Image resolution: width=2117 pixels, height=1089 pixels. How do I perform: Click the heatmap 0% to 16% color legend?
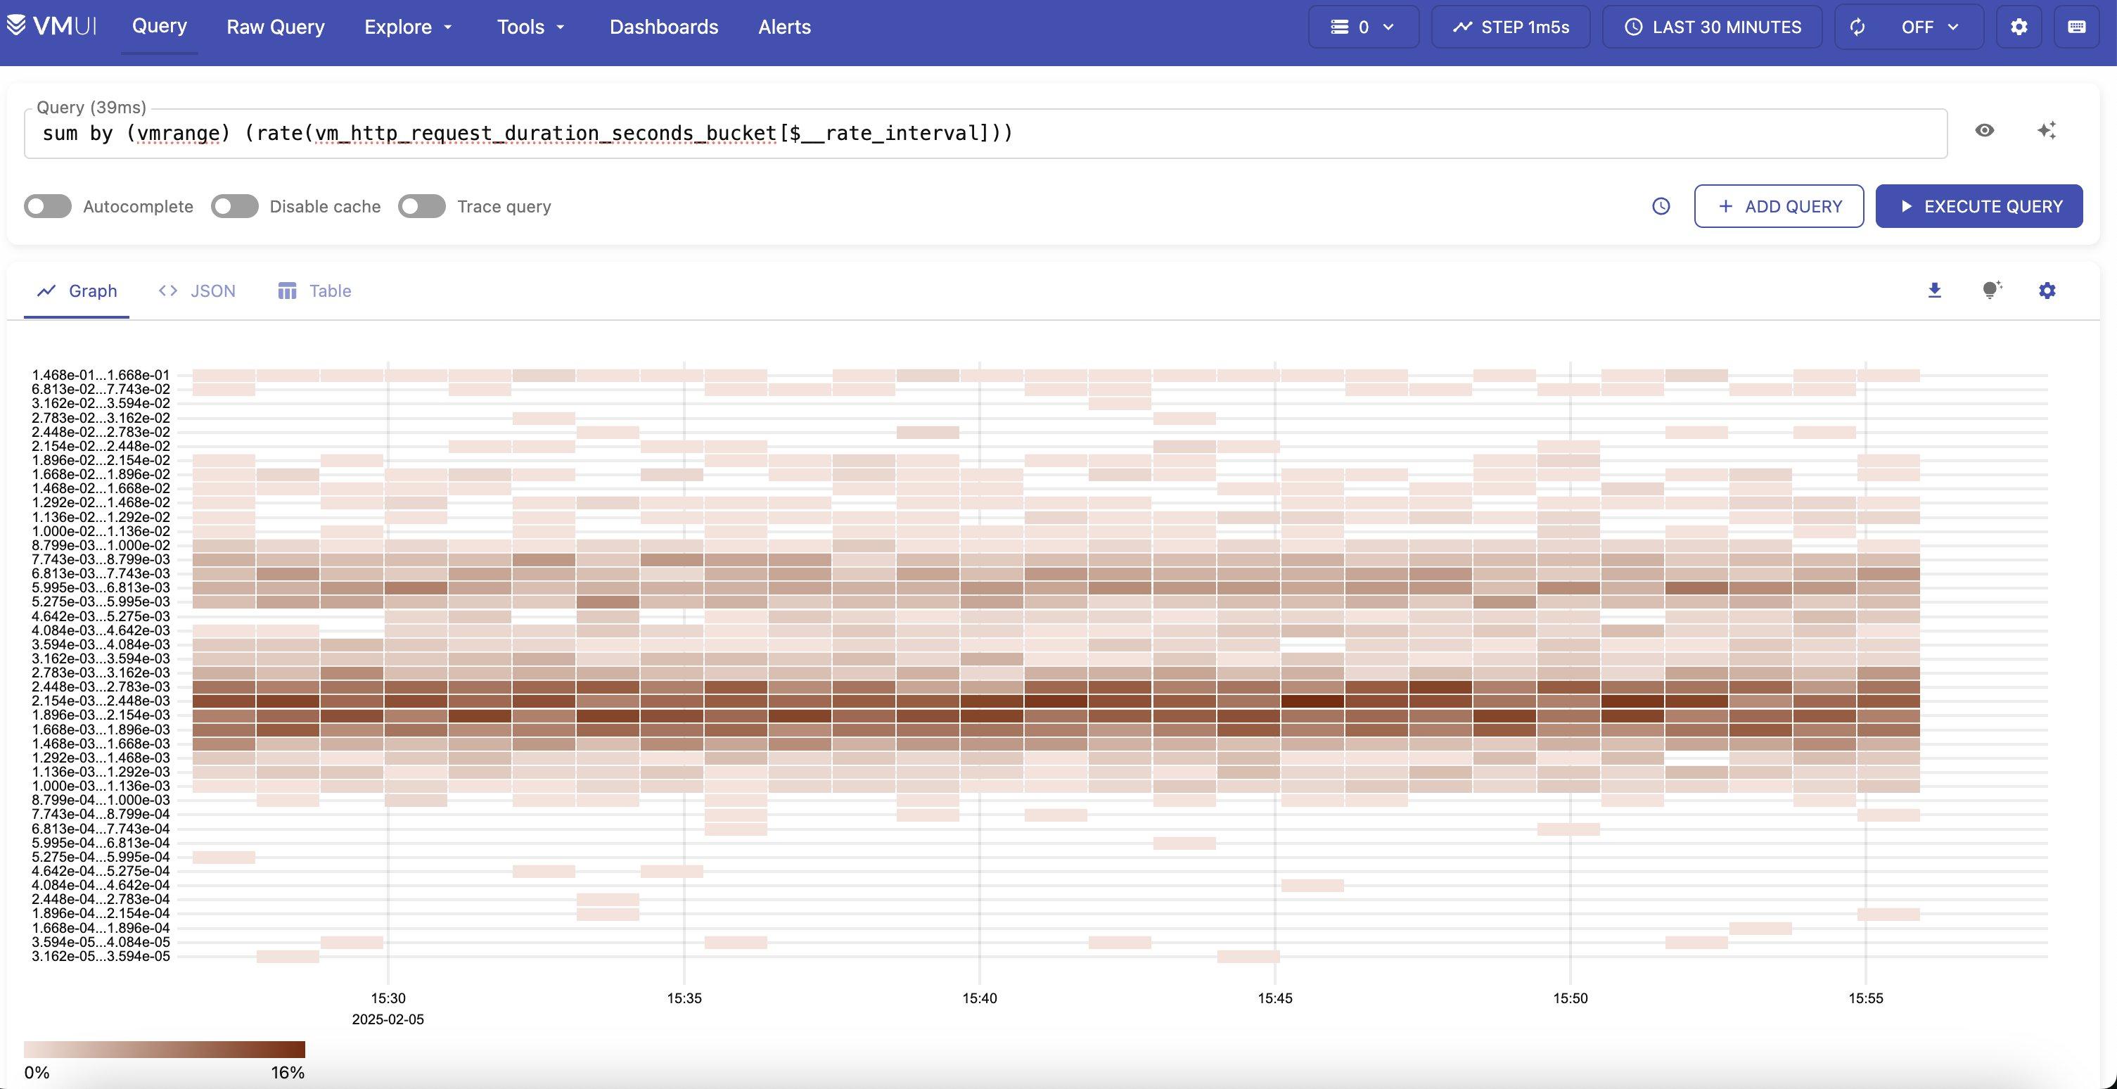(165, 1050)
